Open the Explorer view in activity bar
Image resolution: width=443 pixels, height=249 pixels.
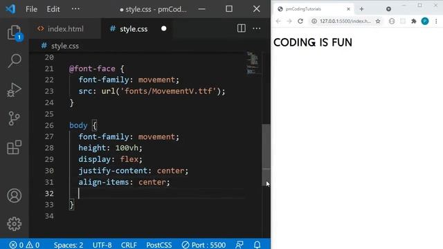tap(14, 33)
